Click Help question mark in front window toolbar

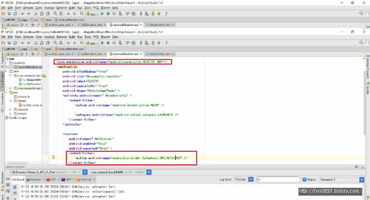[x=166, y=43]
